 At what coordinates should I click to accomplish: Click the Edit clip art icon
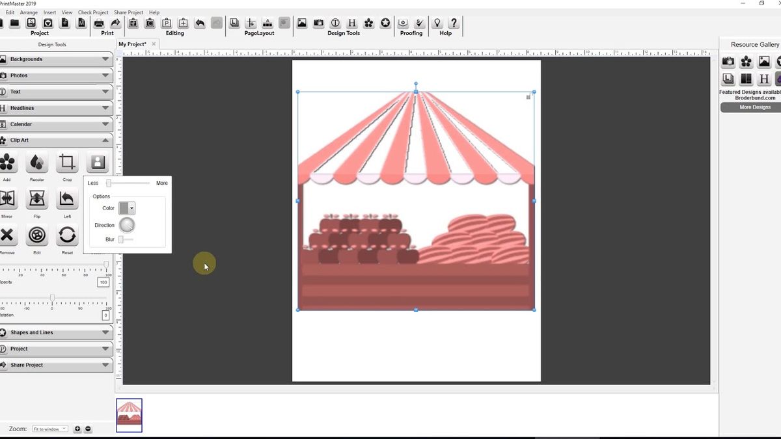(x=37, y=235)
